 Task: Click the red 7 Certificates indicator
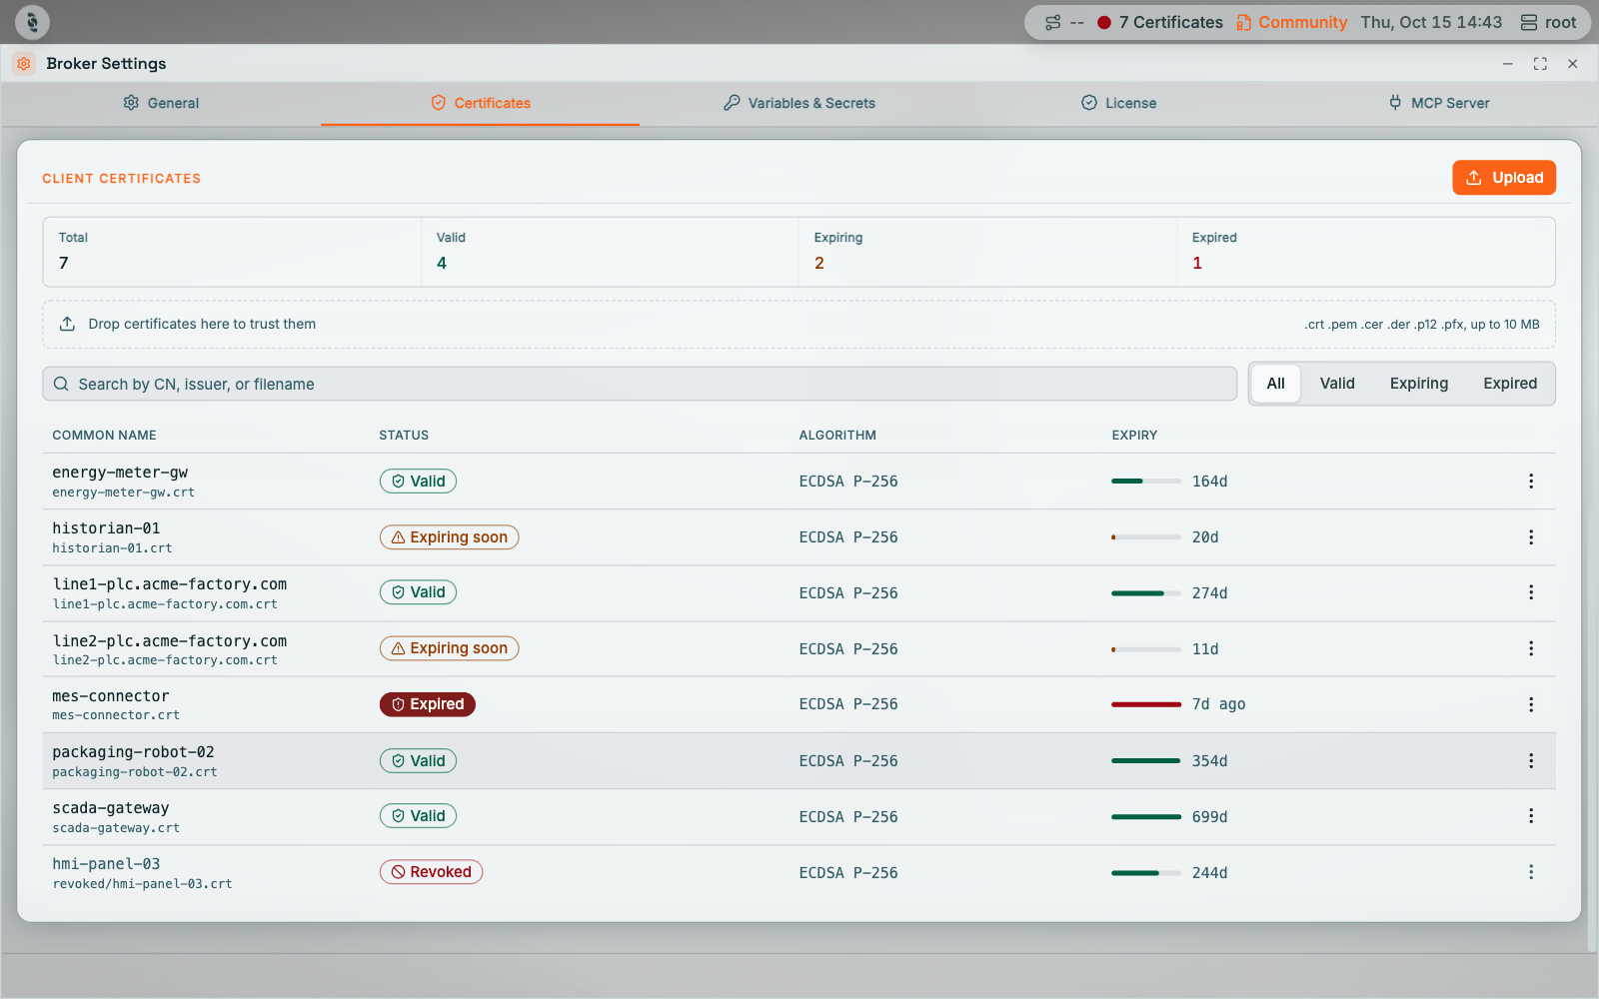pyautogui.click(x=1159, y=22)
